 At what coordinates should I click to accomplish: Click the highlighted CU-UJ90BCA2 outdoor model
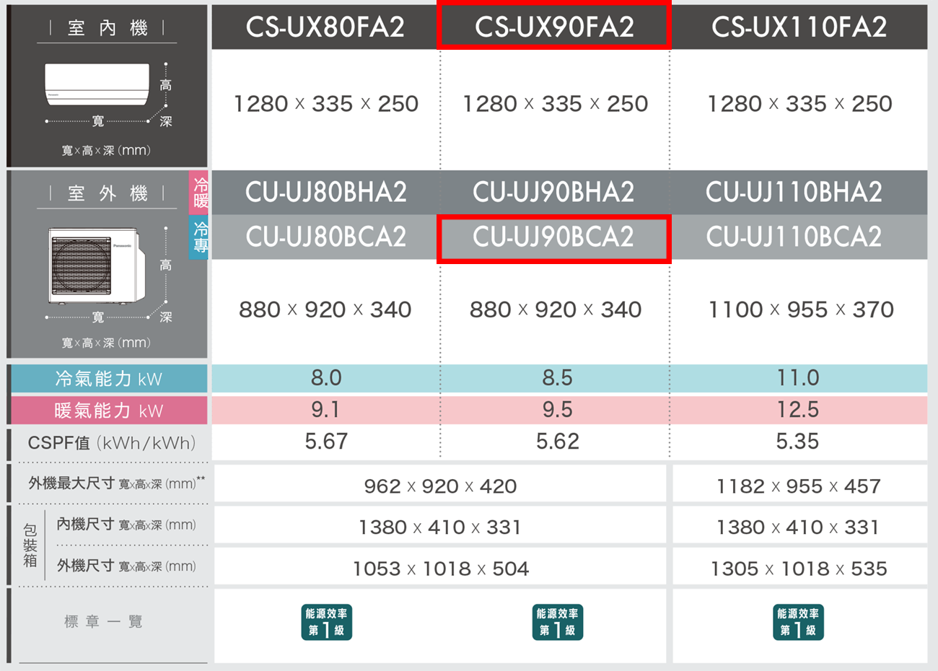(x=553, y=237)
